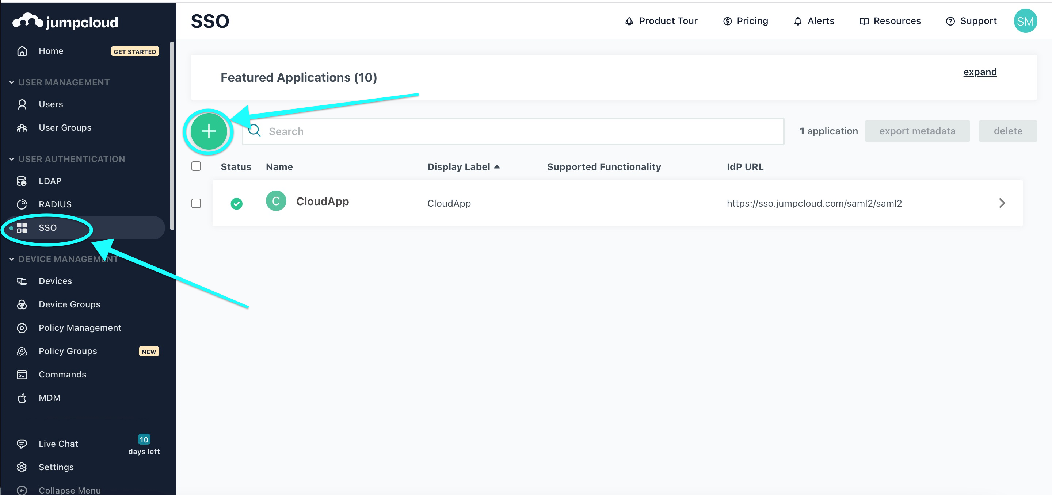The width and height of the screenshot is (1052, 495).
Task: Click the Devices monitor icon
Action: coord(22,281)
